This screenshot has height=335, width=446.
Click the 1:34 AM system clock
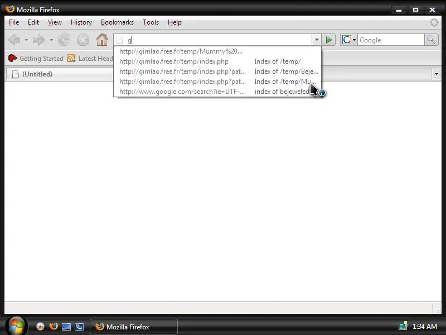425,327
